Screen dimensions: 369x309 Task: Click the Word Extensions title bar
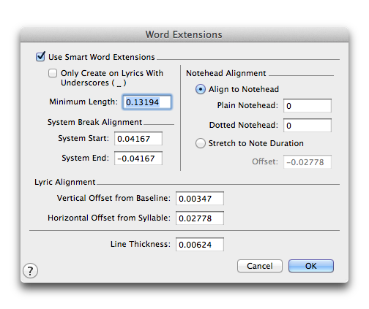point(184,34)
